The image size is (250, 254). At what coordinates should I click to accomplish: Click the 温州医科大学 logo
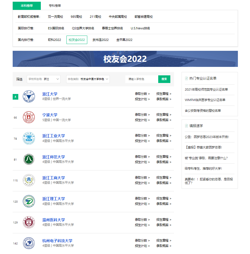tap(29, 222)
